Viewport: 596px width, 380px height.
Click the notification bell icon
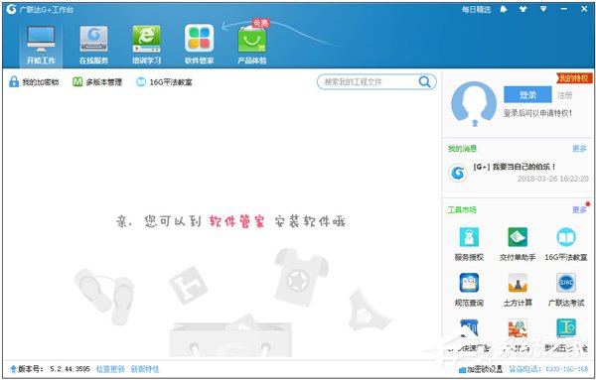504,9
